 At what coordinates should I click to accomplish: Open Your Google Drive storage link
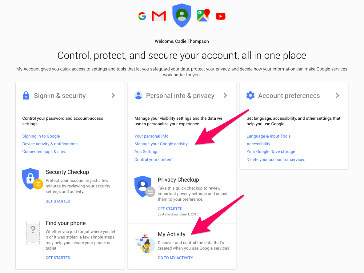[271, 151]
